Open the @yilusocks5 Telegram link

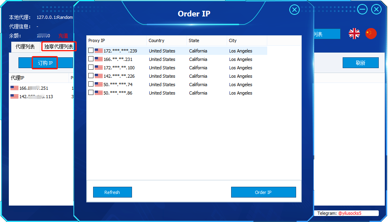point(349,213)
